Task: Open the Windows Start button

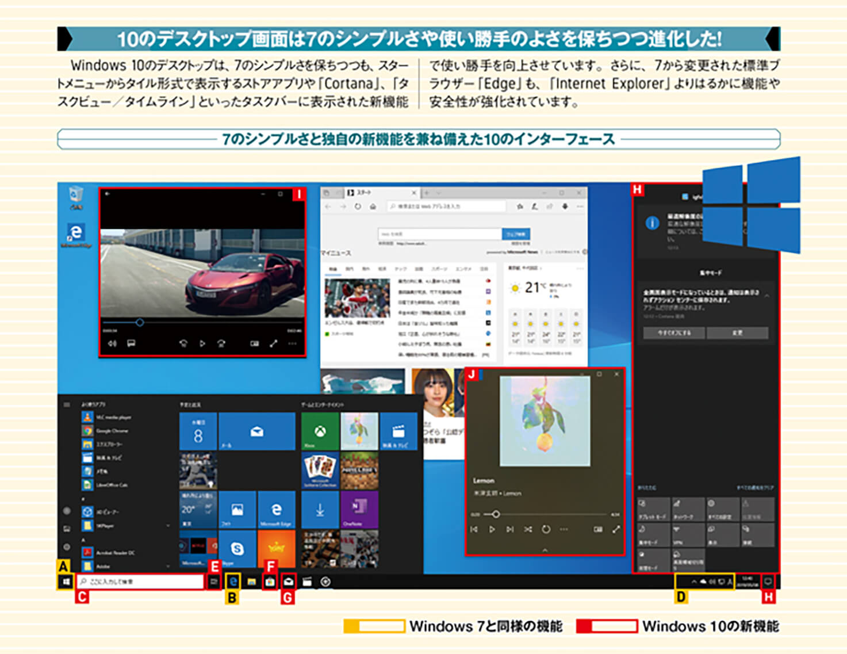Action: (66, 582)
